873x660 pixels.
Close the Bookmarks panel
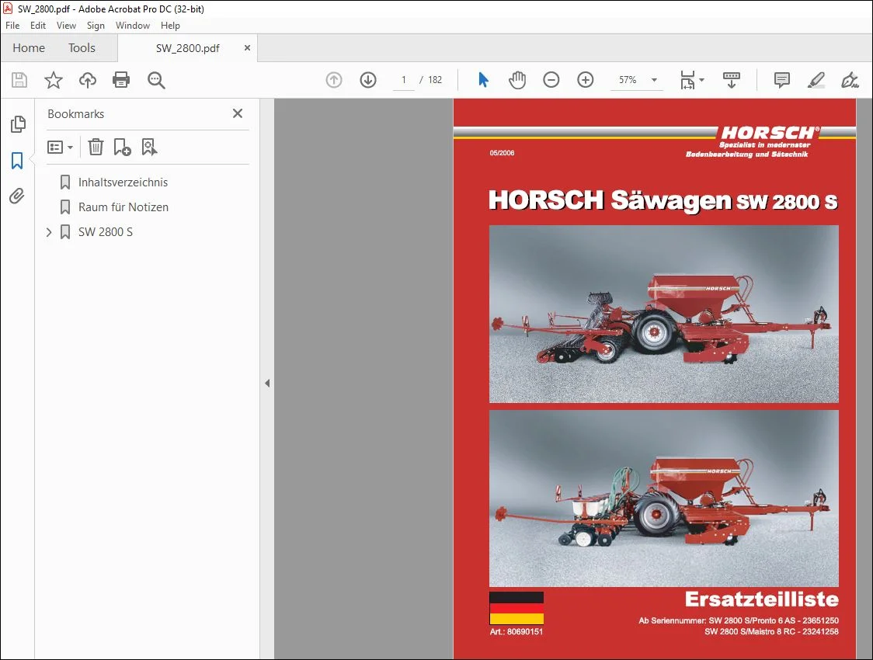tap(238, 113)
